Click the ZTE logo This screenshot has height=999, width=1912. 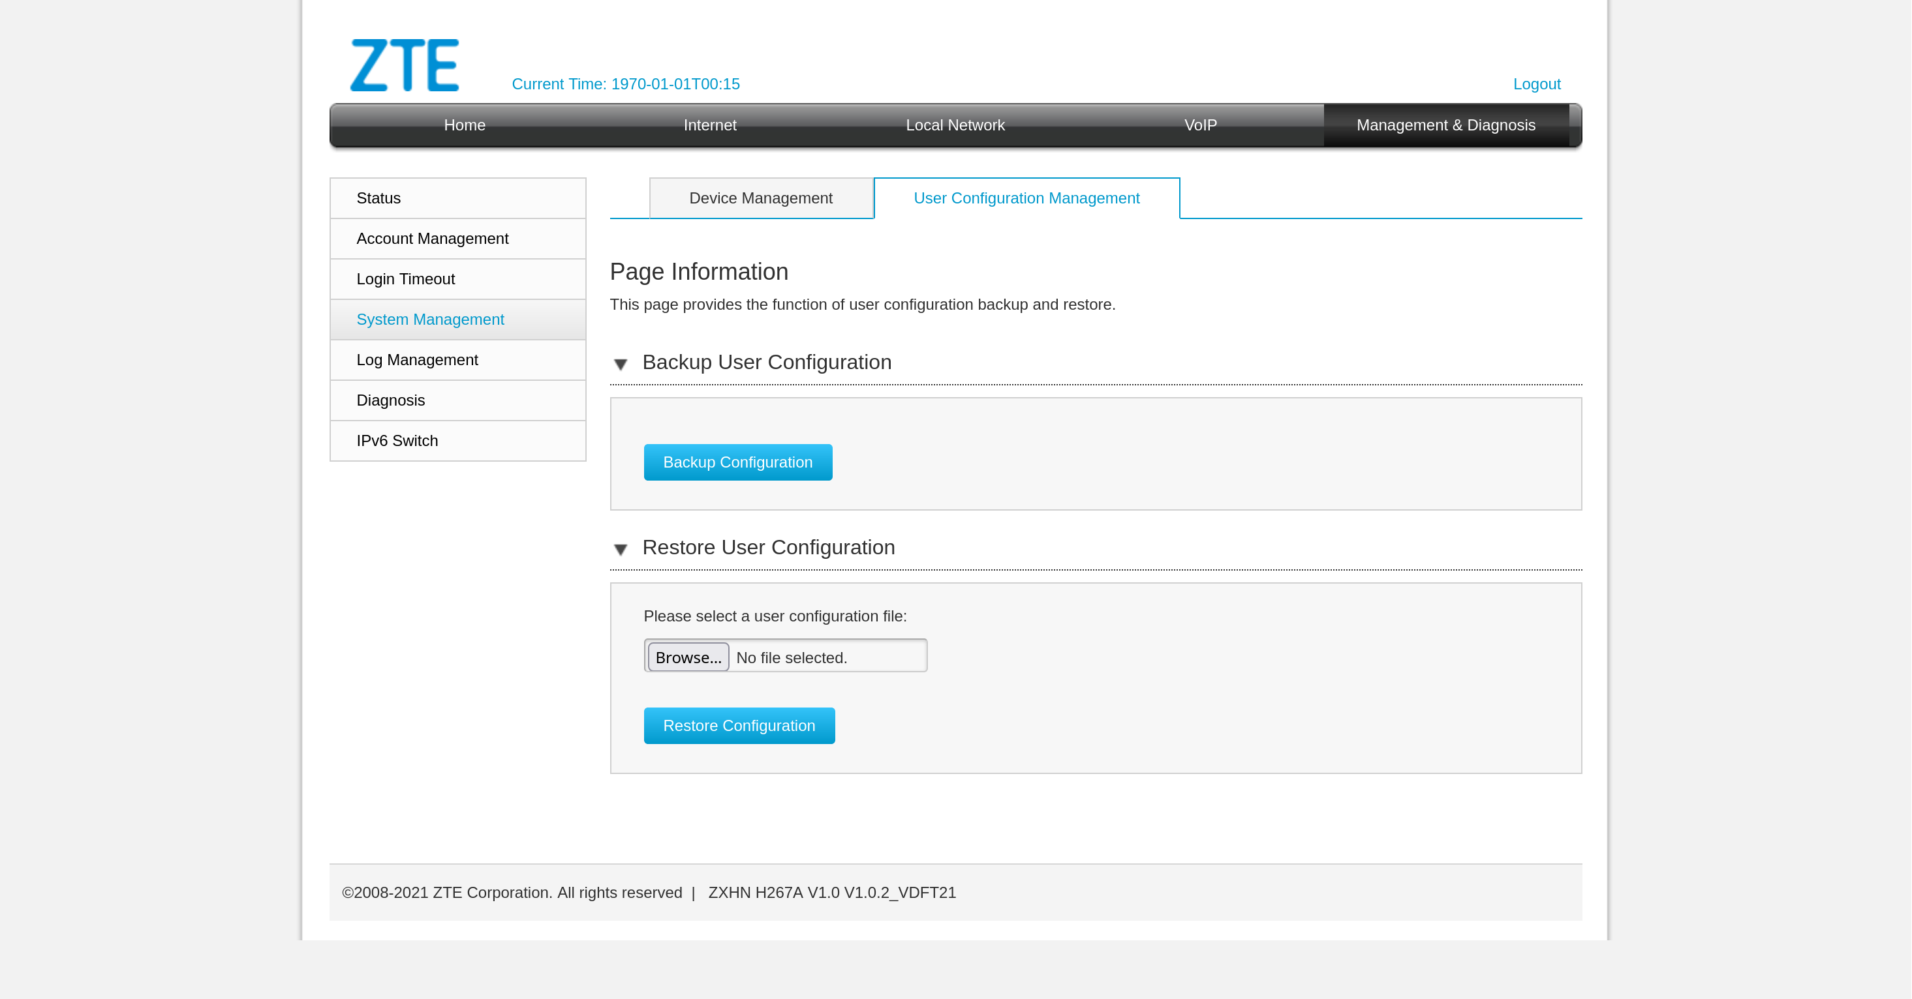pos(405,66)
